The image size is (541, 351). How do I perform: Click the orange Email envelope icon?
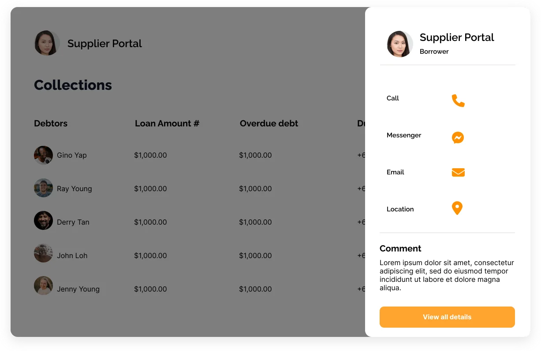click(x=458, y=172)
